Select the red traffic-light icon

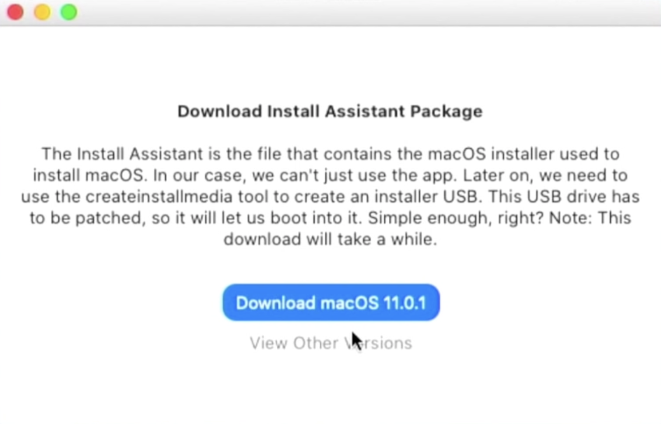tap(15, 12)
